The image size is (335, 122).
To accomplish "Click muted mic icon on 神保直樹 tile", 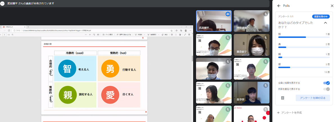I will [x=266, y=14].
